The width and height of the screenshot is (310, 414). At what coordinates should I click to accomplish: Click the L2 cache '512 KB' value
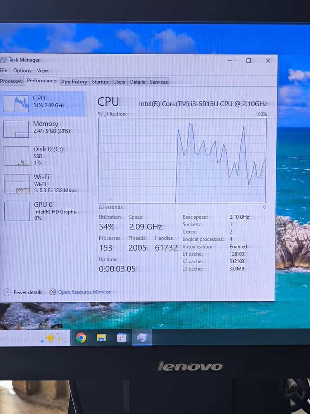[237, 261]
